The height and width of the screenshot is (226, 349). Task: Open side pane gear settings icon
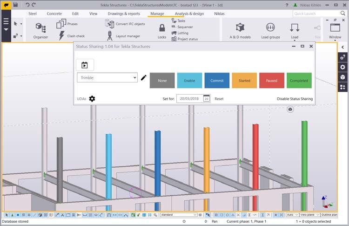point(342,67)
